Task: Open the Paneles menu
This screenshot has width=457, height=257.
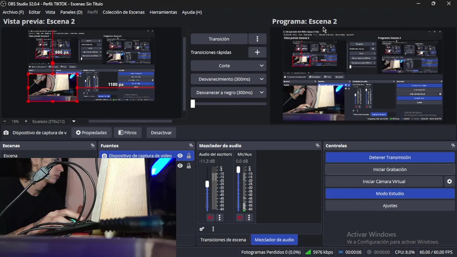Action: point(71,12)
